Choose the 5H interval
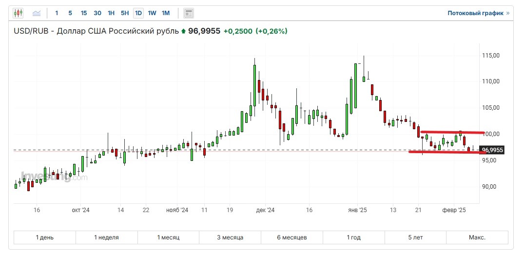 pyautogui.click(x=125, y=13)
